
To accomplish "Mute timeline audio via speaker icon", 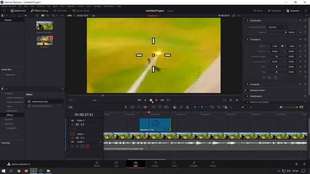I will [281, 107].
